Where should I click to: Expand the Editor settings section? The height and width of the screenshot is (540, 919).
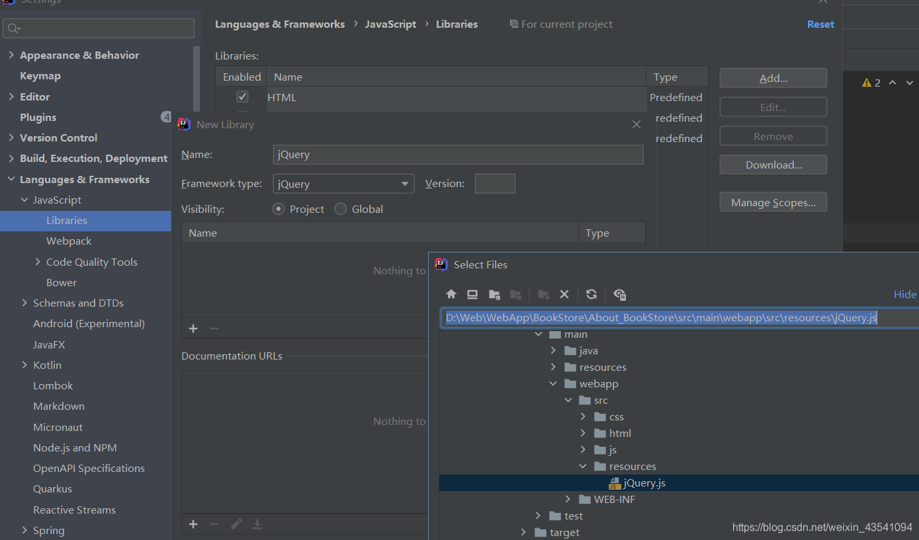11,96
